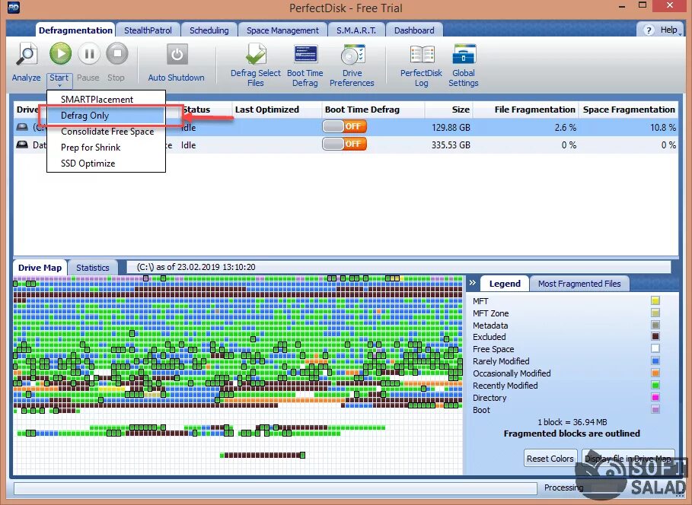Click the Pause toolbar icon

pos(89,54)
